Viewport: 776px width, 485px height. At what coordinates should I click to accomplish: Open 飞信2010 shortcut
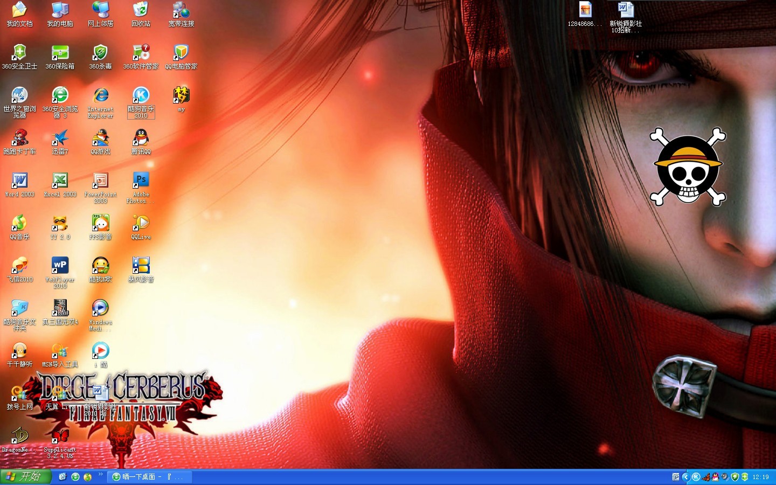tap(19, 269)
